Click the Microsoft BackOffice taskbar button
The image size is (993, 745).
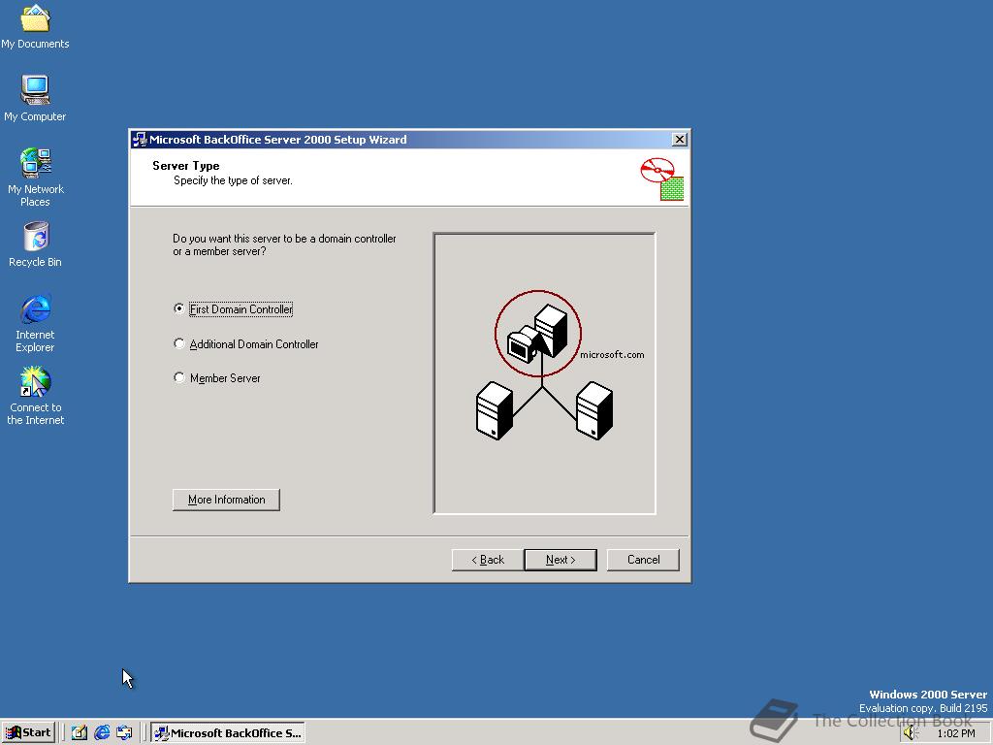tap(228, 733)
